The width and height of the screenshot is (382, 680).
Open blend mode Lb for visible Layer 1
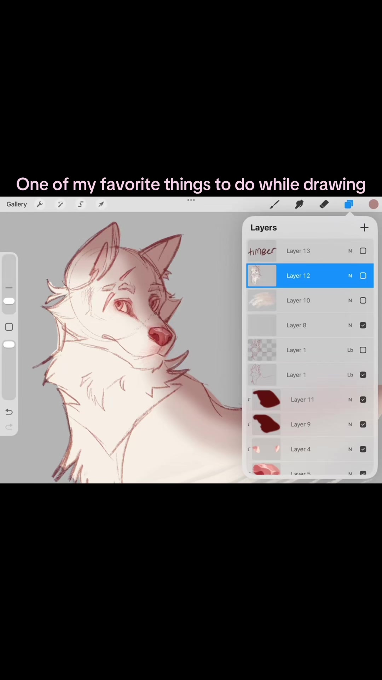click(x=350, y=375)
